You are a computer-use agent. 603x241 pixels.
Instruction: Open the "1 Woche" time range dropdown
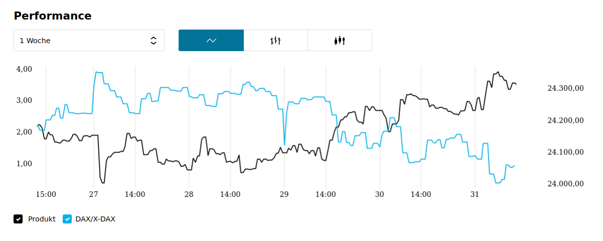tap(89, 41)
